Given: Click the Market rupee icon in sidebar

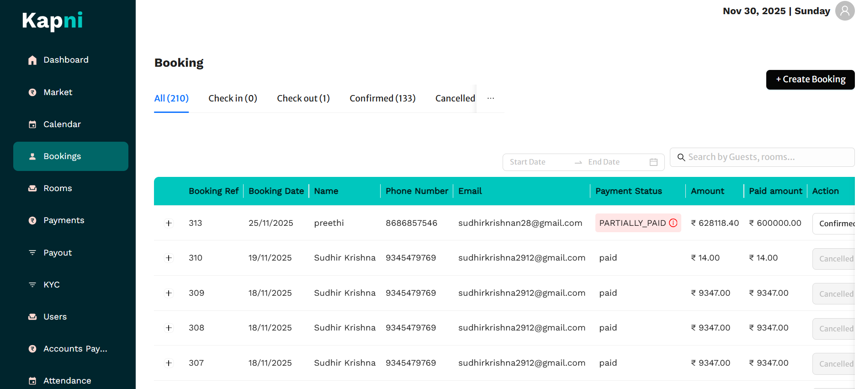Looking at the screenshot, I should pyautogui.click(x=32, y=92).
